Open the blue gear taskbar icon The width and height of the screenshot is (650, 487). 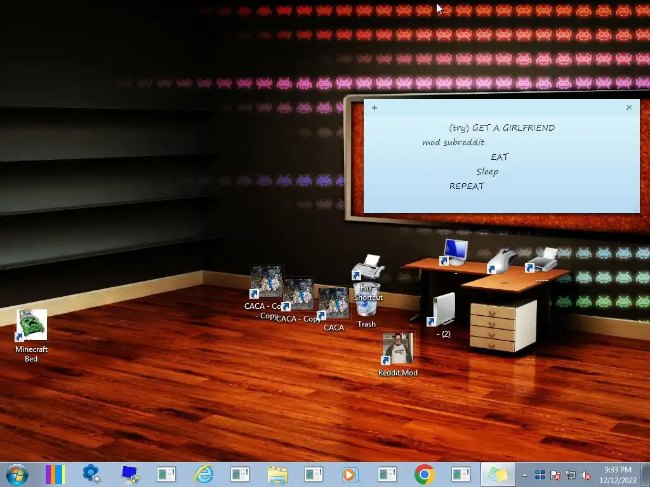91,474
